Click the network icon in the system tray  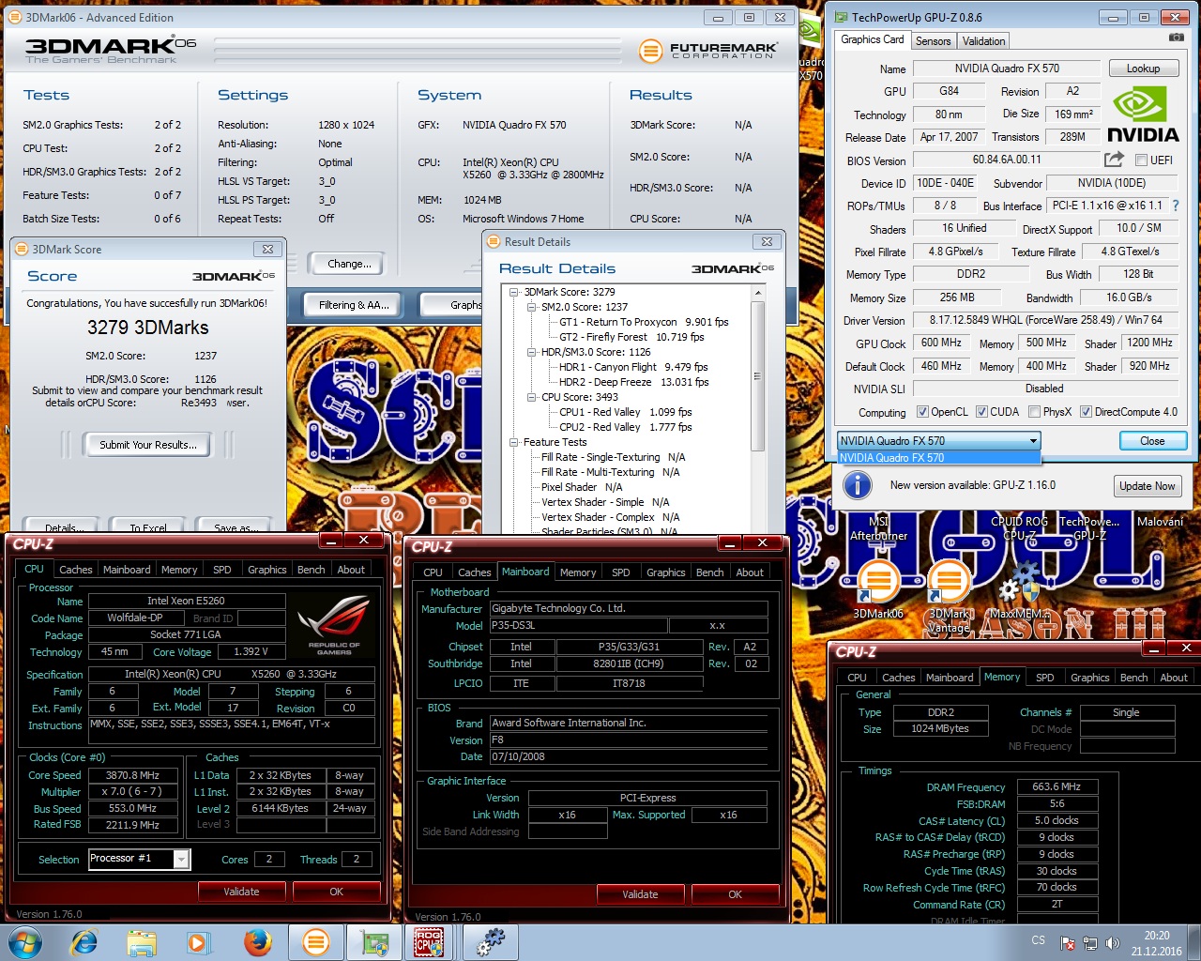[1090, 943]
